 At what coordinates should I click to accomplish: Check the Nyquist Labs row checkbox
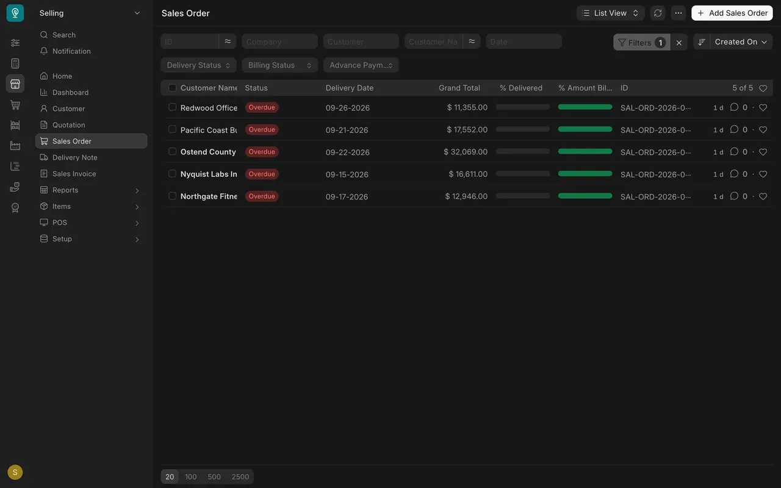pos(173,173)
